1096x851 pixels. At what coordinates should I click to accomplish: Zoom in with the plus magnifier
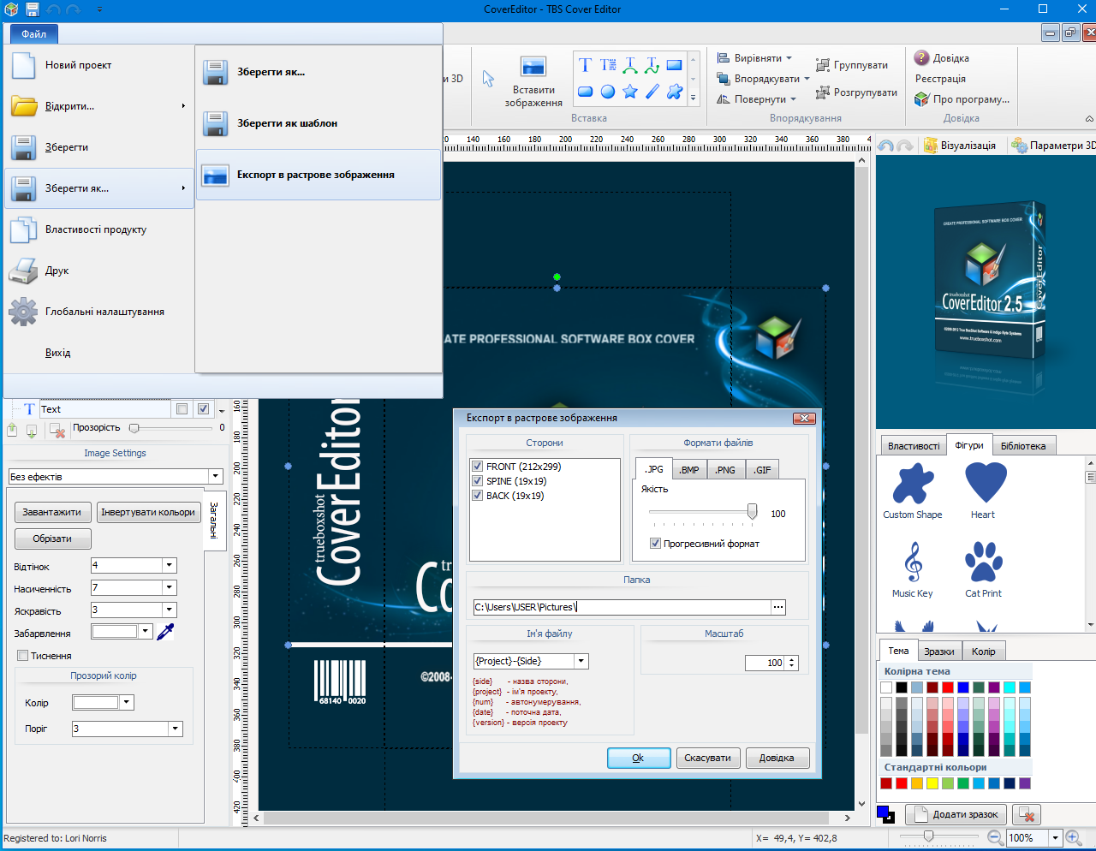[1074, 838]
